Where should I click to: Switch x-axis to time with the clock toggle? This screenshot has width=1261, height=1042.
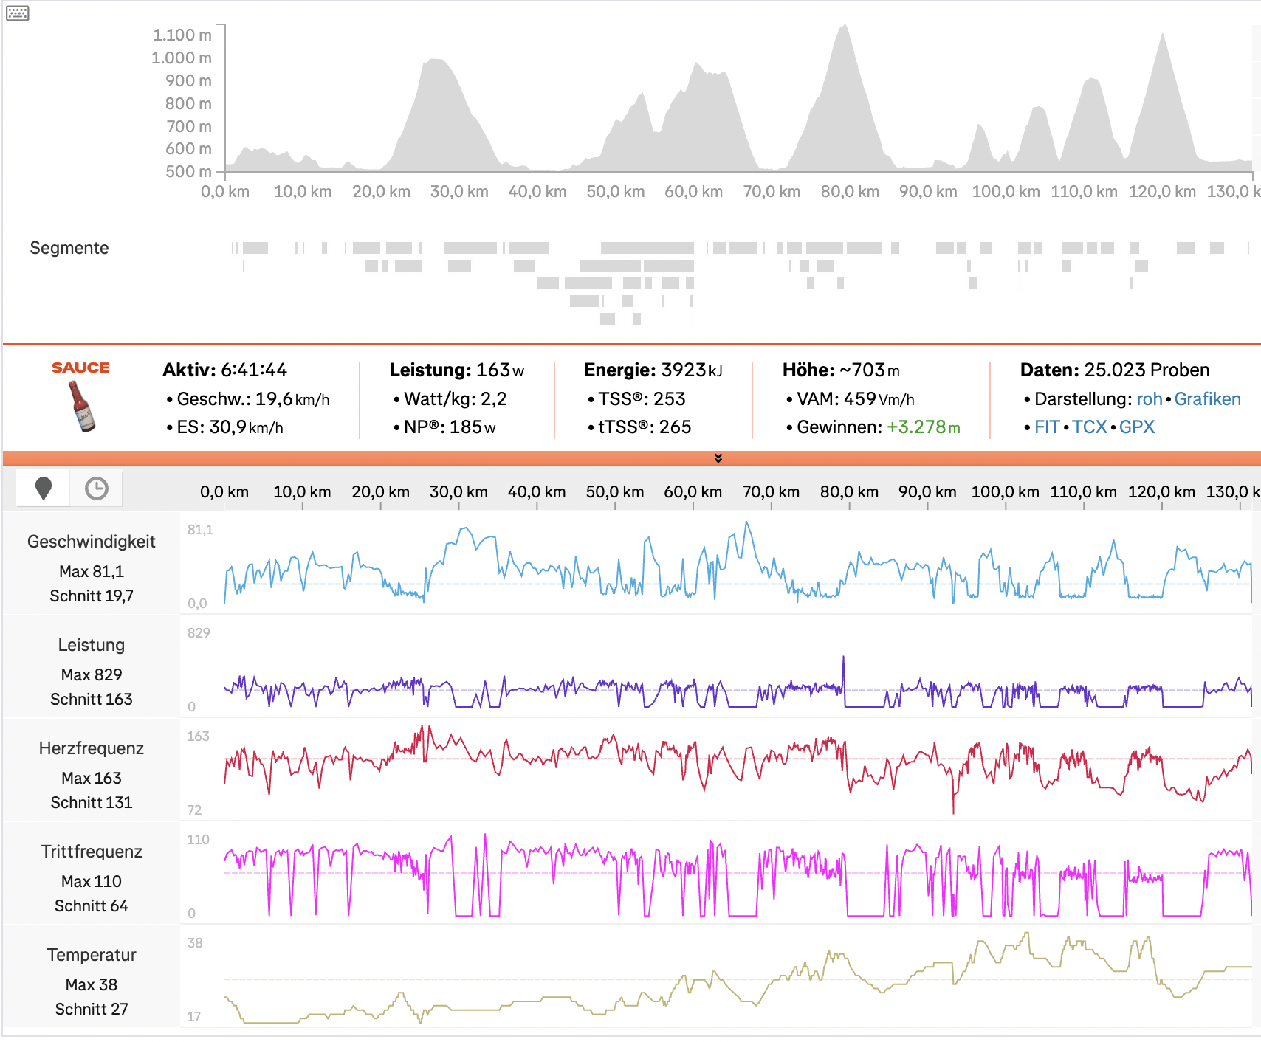97,488
